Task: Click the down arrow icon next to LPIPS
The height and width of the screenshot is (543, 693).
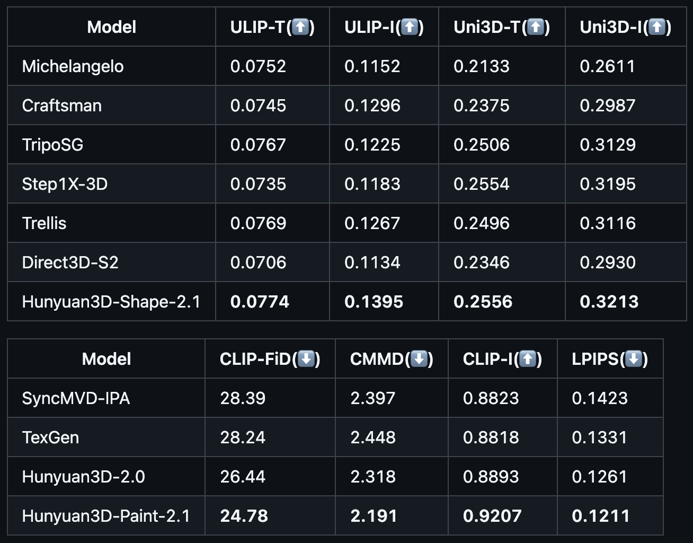Action: coord(634,359)
